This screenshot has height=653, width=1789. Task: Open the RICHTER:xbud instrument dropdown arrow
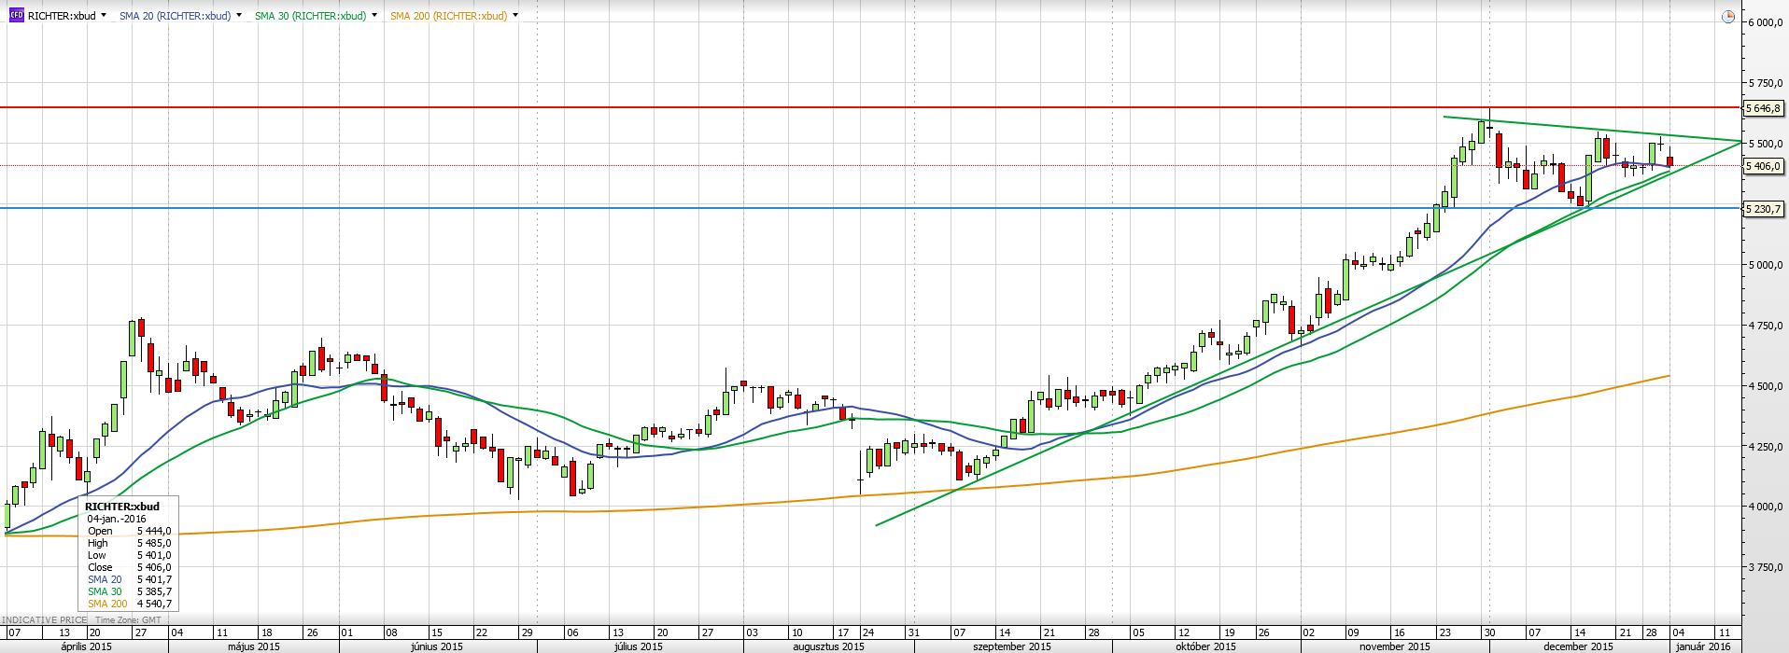coord(104,16)
